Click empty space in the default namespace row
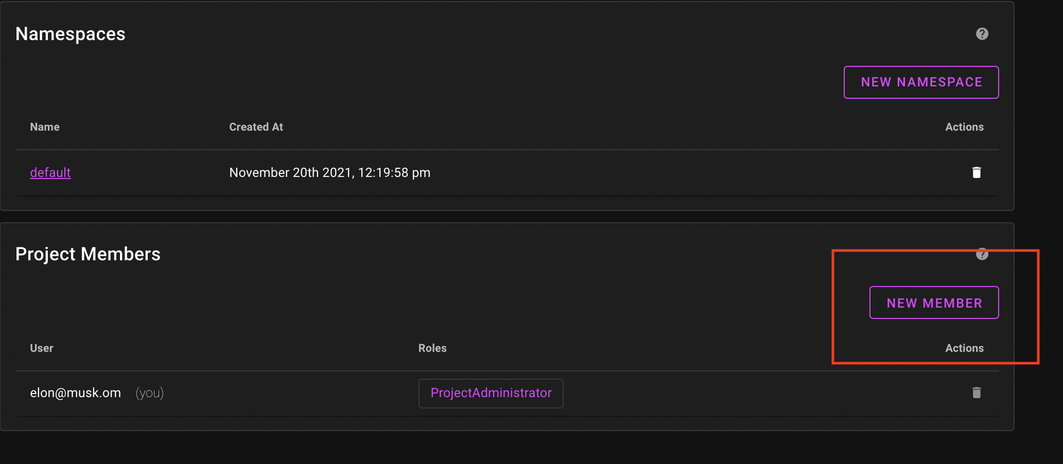 coord(669,172)
